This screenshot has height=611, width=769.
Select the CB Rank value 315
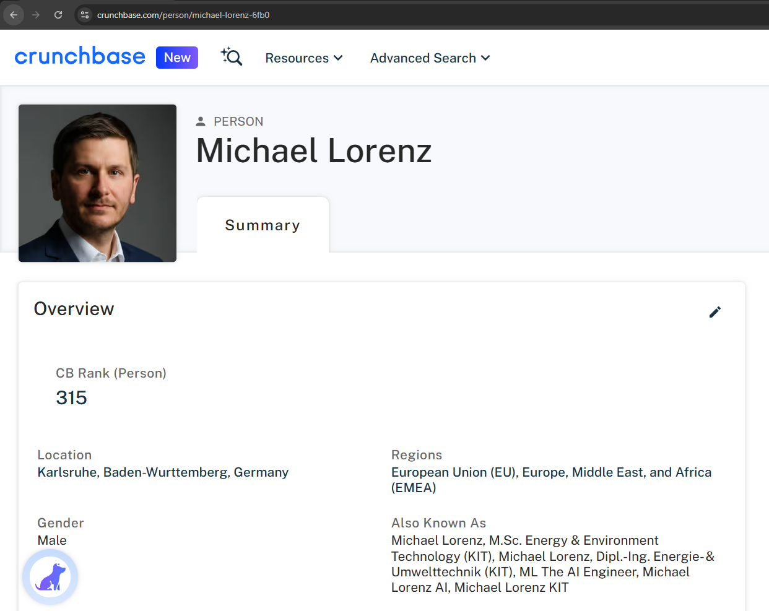point(71,397)
